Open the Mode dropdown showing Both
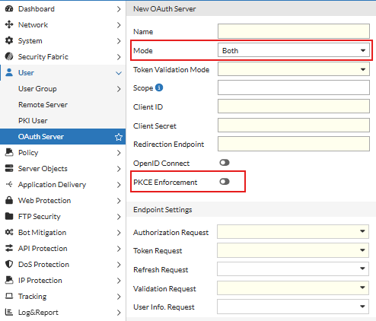Viewport: 376px width, 321px height. [x=294, y=50]
